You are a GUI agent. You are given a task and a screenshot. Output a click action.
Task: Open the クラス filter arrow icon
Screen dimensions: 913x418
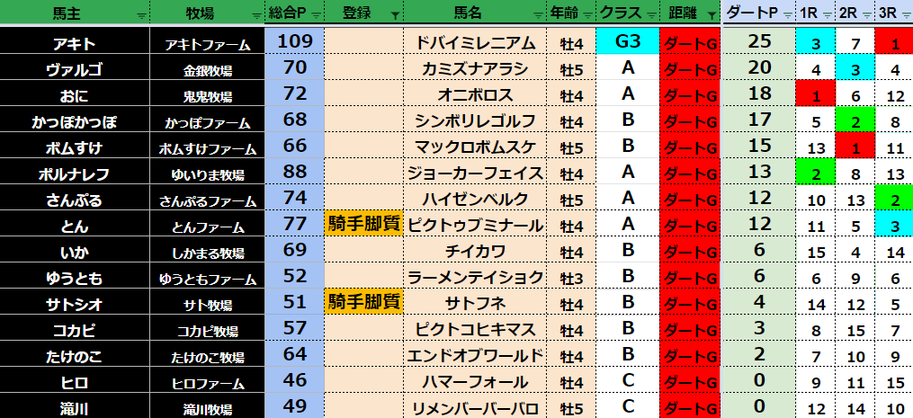pyautogui.click(x=652, y=15)
